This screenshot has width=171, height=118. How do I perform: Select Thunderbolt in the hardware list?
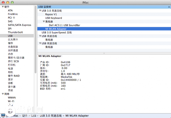click(15, 32)
